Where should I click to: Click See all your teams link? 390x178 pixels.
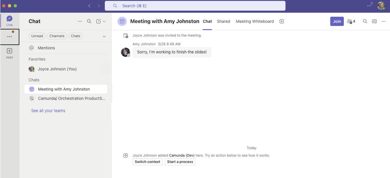click(x=48, y=111)
